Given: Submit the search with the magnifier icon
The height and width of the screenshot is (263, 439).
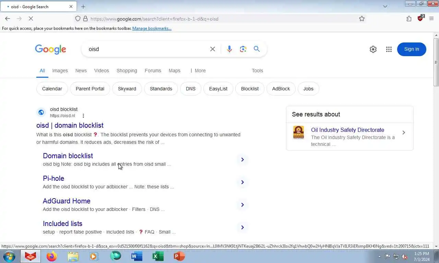Looking at the screenshot, I should (257, 49).
